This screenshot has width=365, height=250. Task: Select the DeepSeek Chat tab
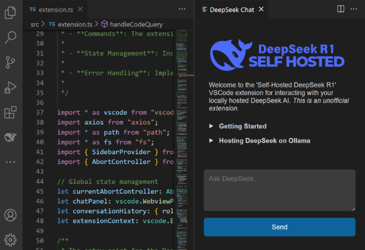pyautogui.click(x=231, y=10)
